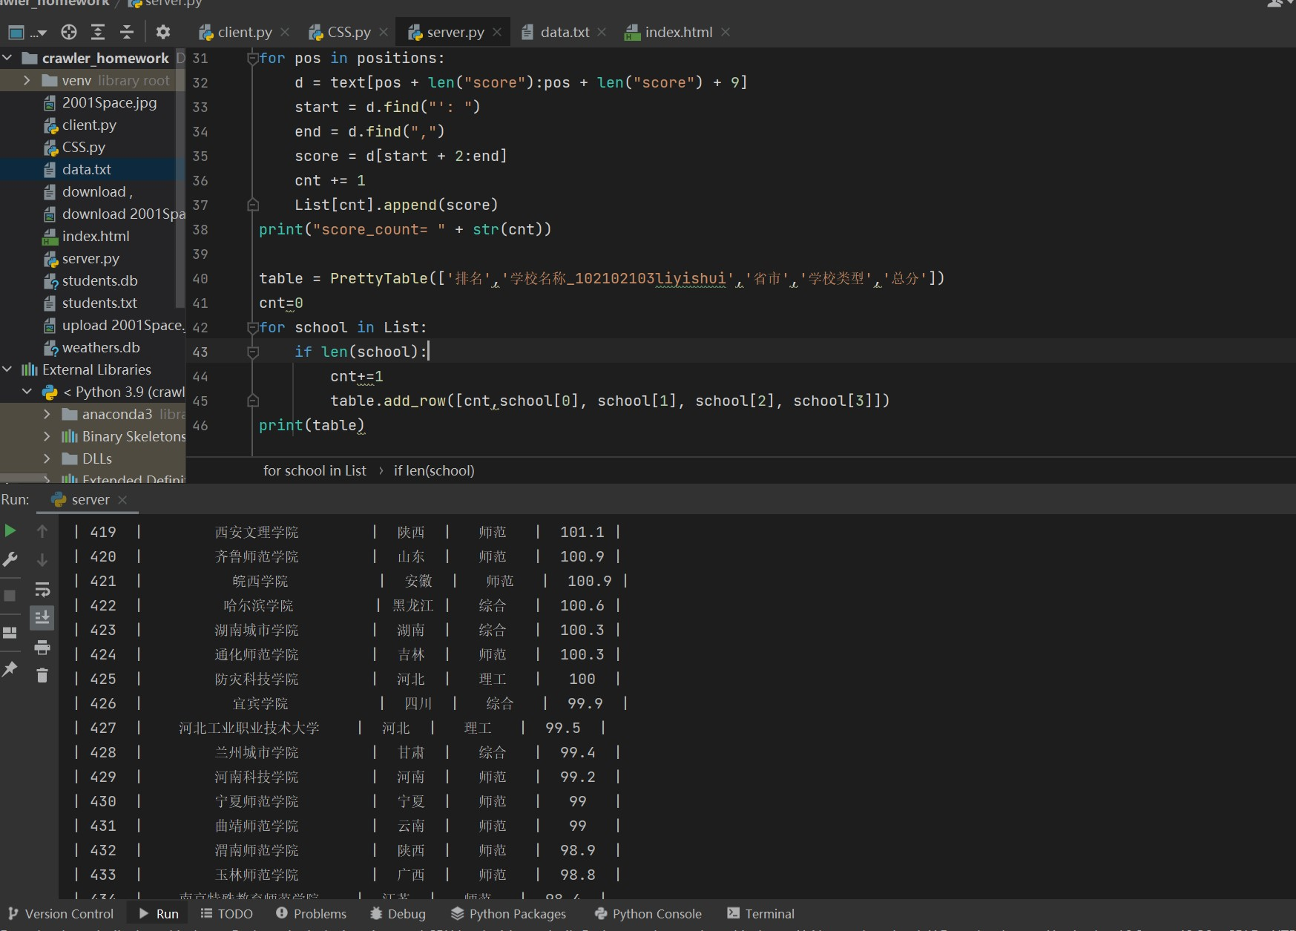Click the project tree vertical scrollbar
Viewport: 1296px width, 931px height.
coord(180,178)
